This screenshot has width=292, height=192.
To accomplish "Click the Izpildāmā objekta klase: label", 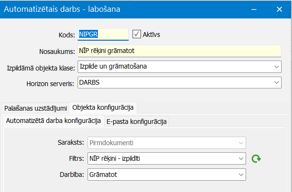I will pyautogui.click(x=41, y=68).
